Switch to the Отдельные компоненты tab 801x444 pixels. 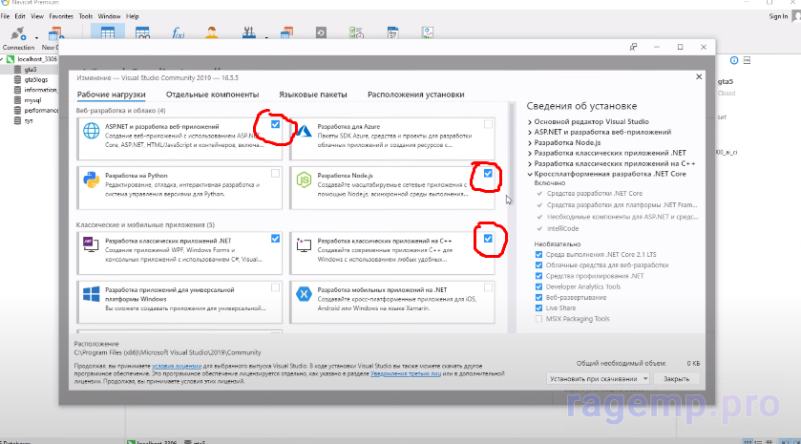(213, 95)
